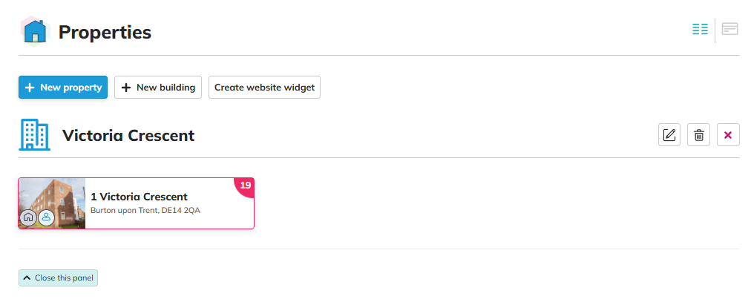The width and height of the screenshot is (751, 305).
Task: Edit the Victoria Crescent building
Action: pos(669,135)
